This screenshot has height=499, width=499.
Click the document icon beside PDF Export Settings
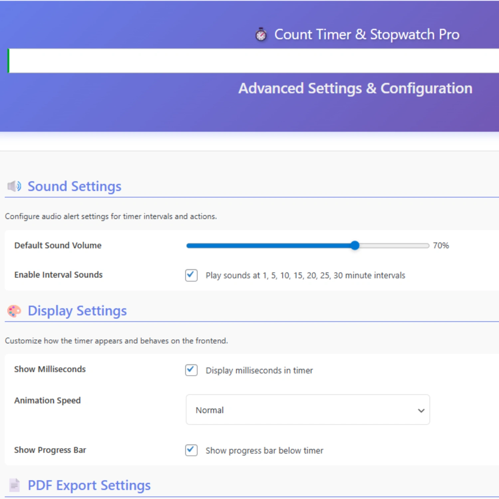(14, 485)
